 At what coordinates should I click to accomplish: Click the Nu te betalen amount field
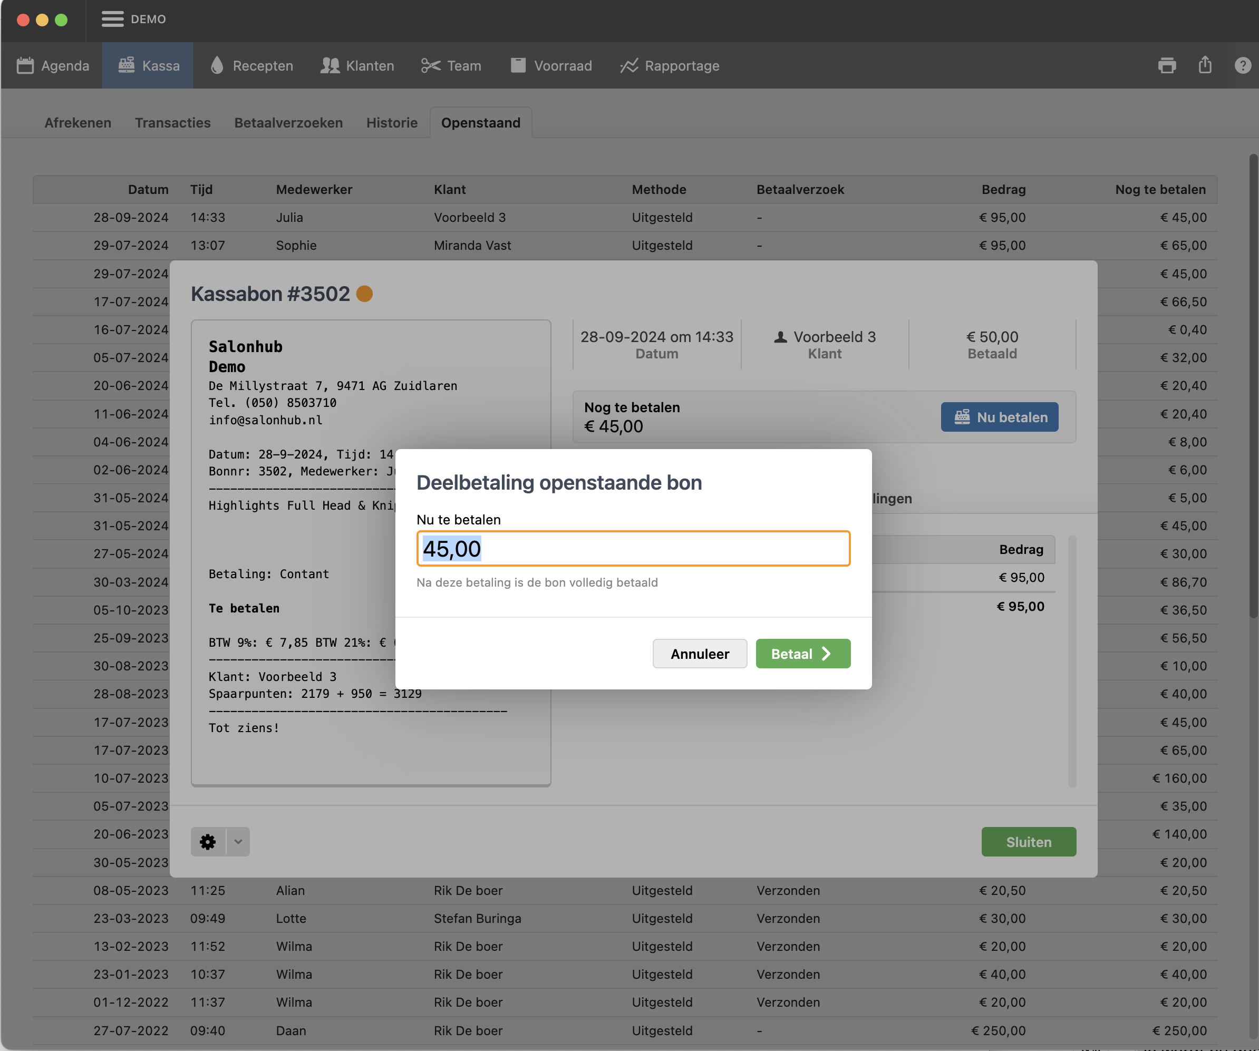tap(633, 549)
